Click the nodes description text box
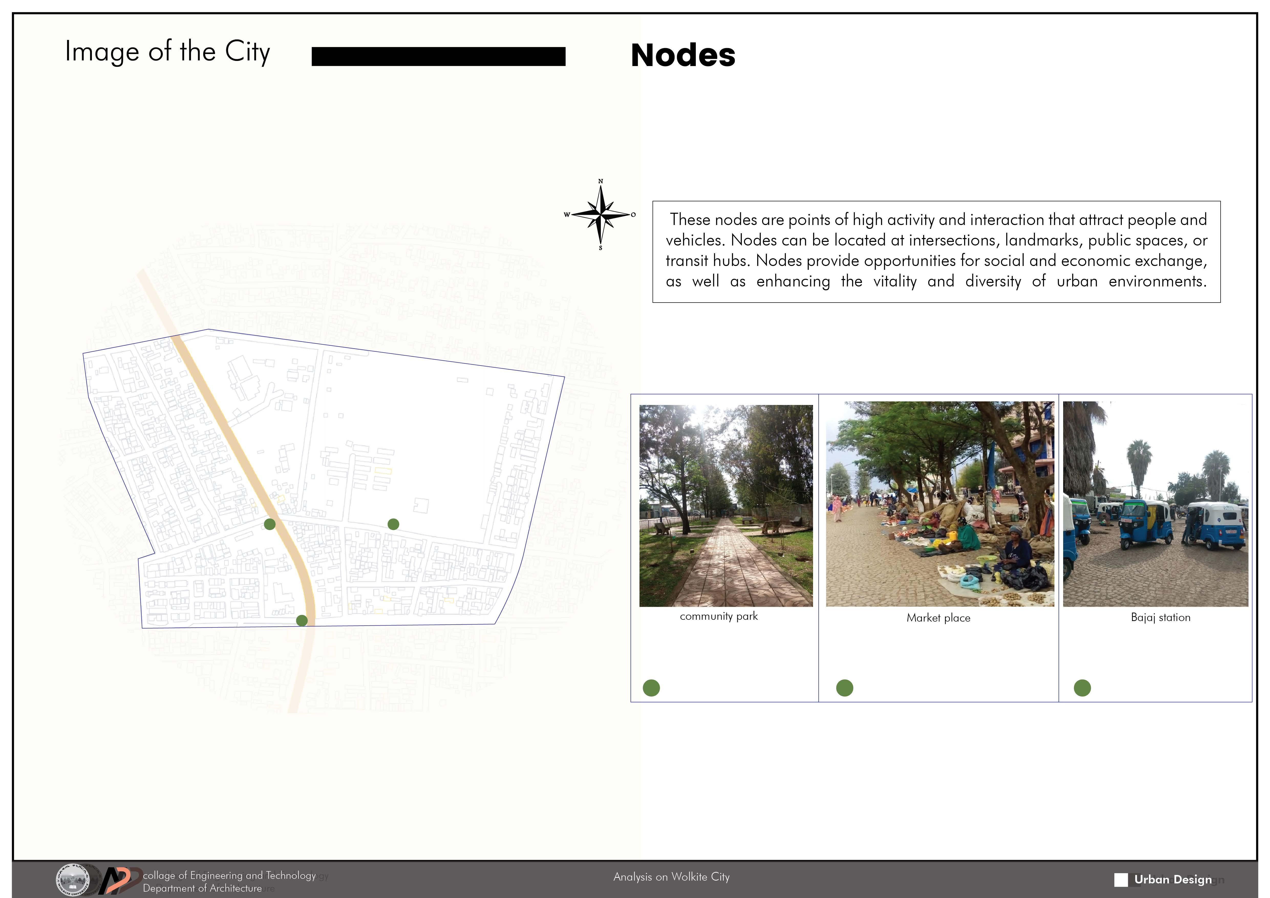Image resolution: width=1270 pixels, height=898 pixels. point(936,251)
